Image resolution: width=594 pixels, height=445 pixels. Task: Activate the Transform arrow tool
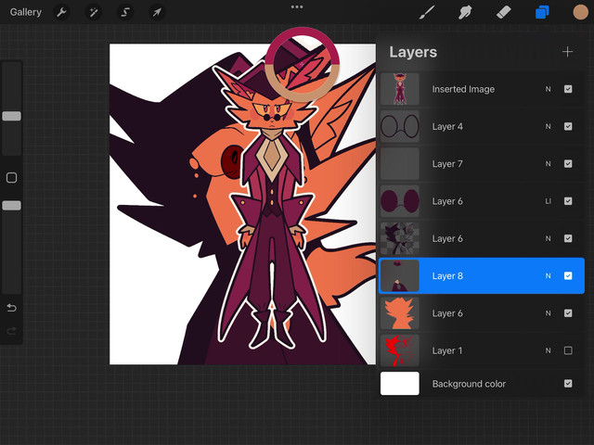click(156, 12)
